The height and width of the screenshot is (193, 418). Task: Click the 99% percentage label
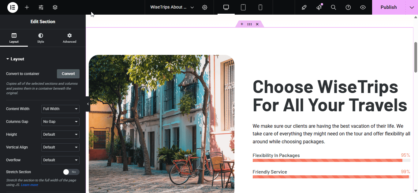coord(405,172)
